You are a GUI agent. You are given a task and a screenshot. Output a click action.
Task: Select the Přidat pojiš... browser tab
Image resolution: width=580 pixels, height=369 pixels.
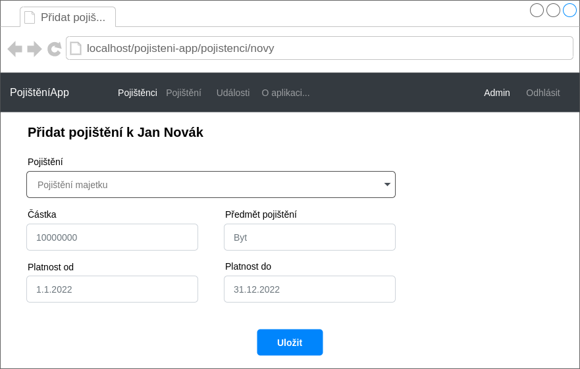[68, 17]
